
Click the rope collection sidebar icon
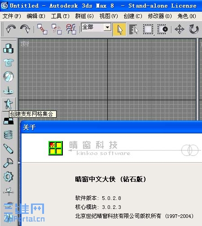9,90
